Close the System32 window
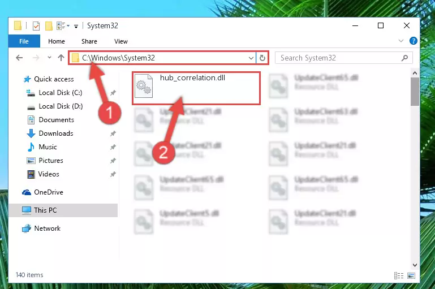Screen dimensions: 435x289 tap(406, 25)
